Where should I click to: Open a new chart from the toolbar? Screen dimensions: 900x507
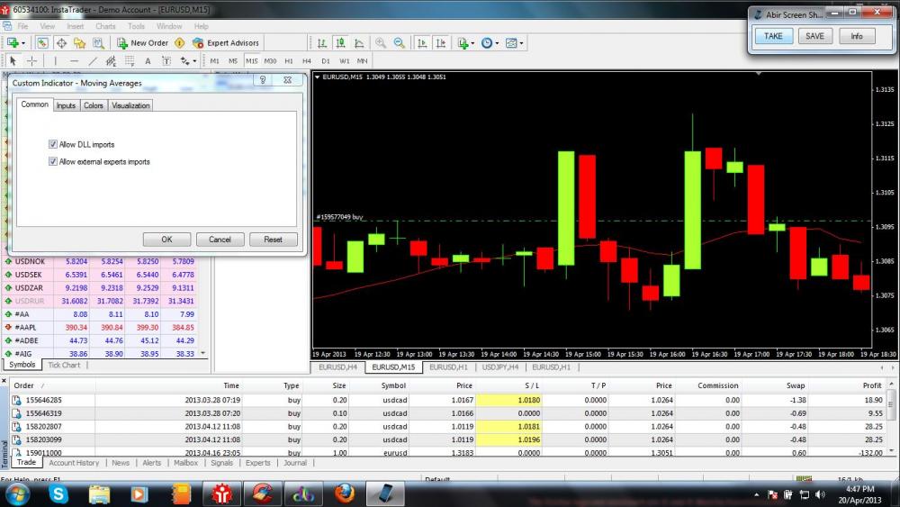coord(12,43)
